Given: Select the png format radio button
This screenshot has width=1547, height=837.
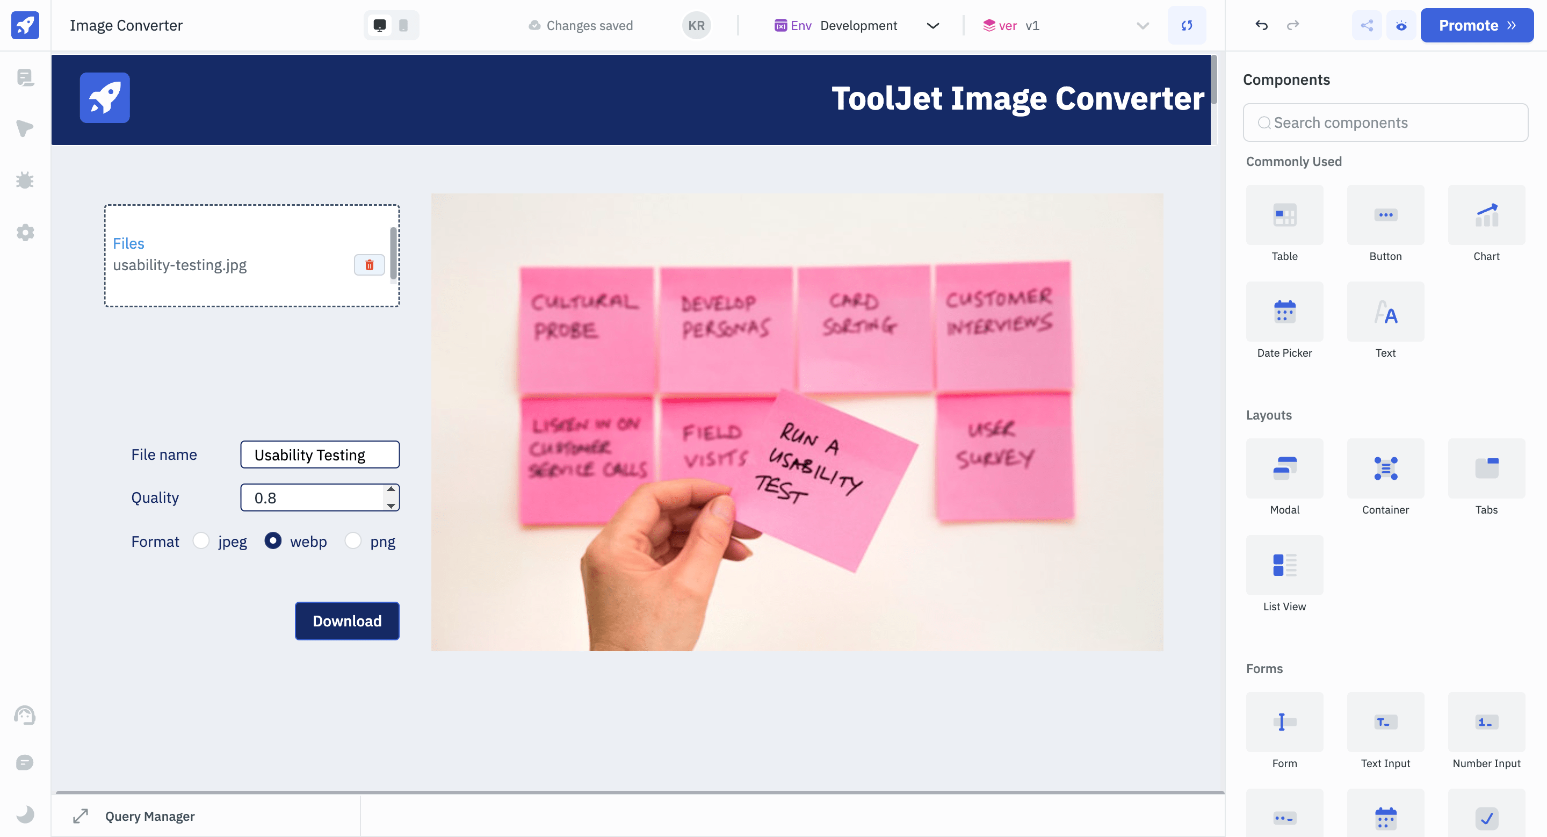Looking at the screenshot, I should pyautogui.click(x=353, y=541).
